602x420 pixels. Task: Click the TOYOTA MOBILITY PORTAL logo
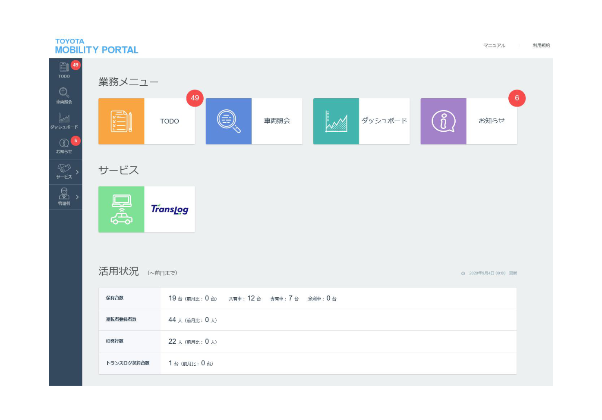[x=97, y=46]
